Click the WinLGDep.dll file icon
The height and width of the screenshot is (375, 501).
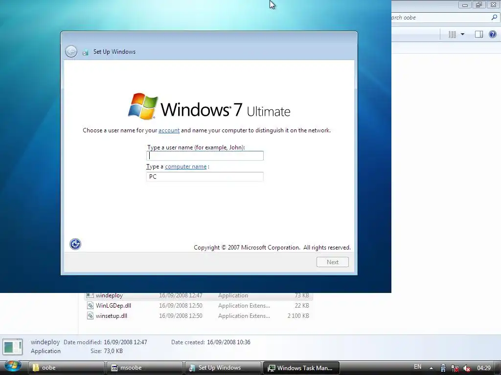(x=90, y=306)
